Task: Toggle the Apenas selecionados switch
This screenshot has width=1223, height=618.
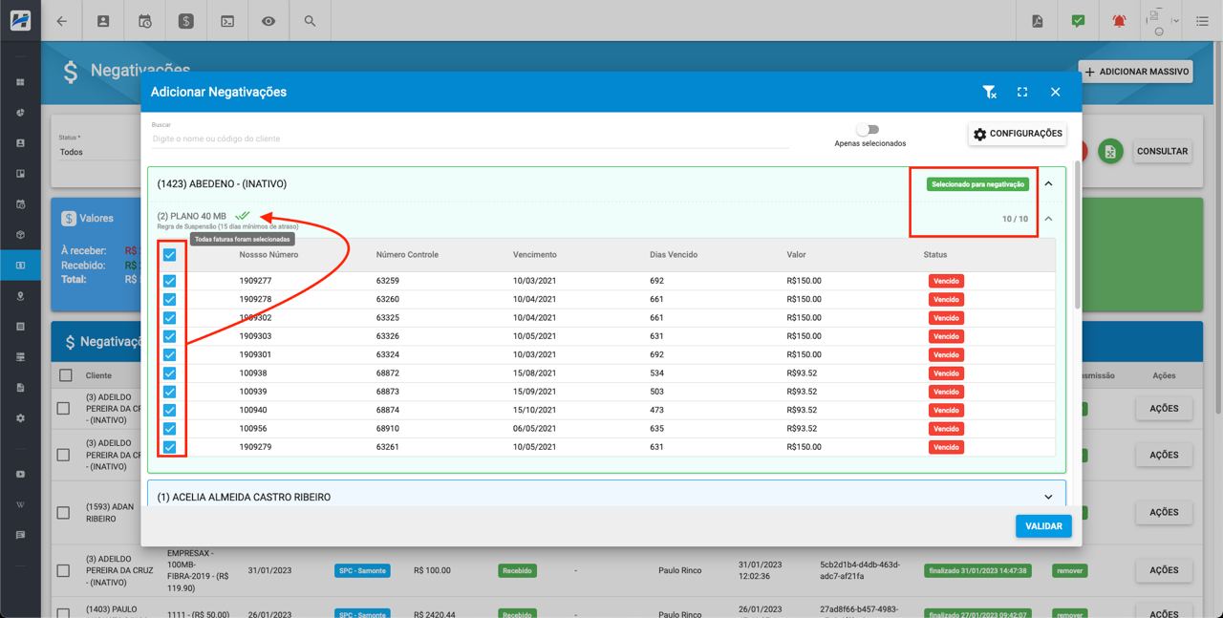Action: pos(868,130)
